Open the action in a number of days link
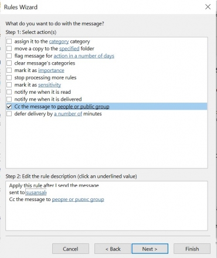 tap(84, 56)
